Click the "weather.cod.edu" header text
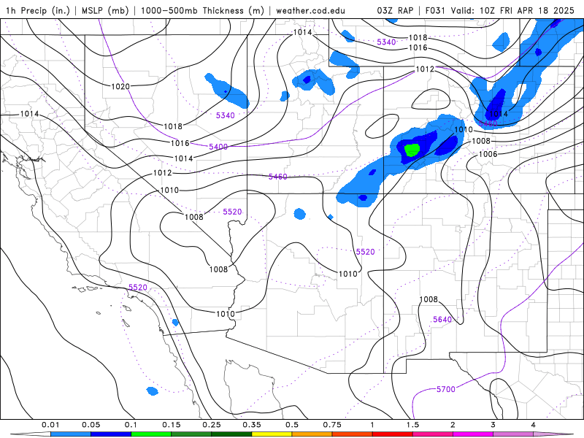 pos(310,10)
